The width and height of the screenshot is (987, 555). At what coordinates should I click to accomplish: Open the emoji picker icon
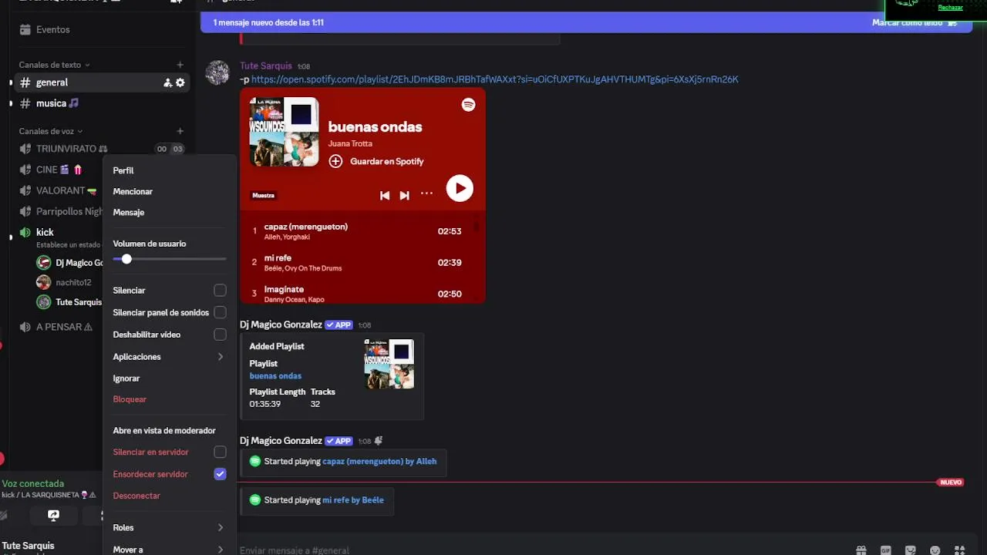tap(935, 550)
